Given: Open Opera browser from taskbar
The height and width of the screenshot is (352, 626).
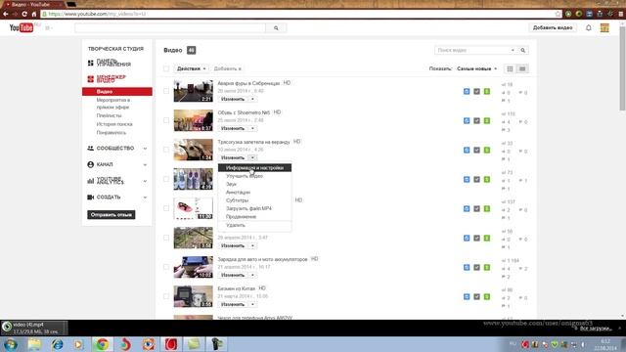Looking at the screenshot, I should point(171,344).
